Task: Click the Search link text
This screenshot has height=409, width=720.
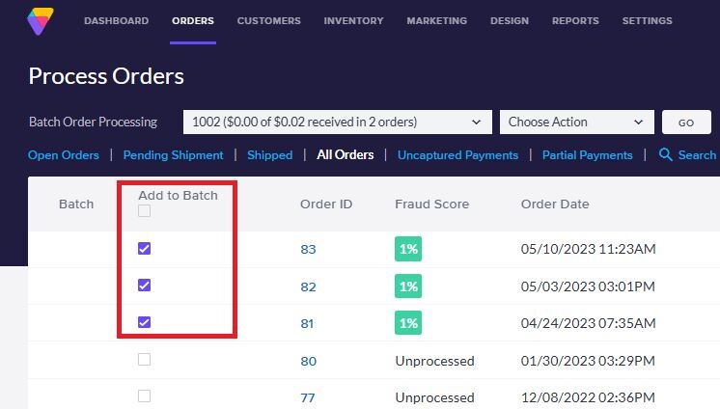Action: pos(697,155)
